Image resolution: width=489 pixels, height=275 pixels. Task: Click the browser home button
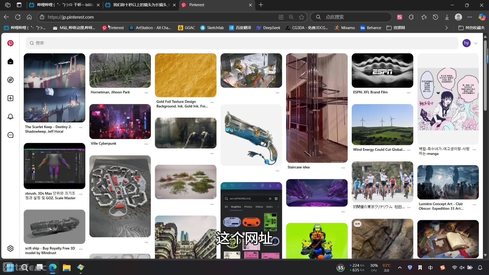[29, 17]
